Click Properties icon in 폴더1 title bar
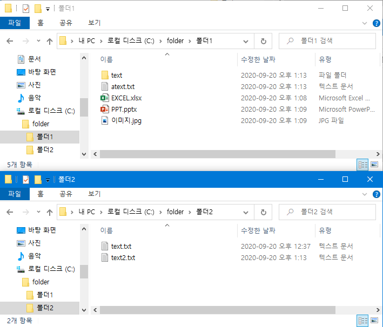Image resolution: width=383 pixels, height=327 pixels. pyautogui.click(x=26, y=9)
